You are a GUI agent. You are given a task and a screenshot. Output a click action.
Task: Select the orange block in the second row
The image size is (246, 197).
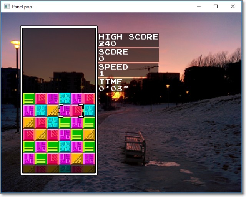pos(53,111)
